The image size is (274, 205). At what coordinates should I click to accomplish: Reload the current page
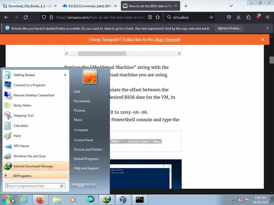(x=26, y=17)
